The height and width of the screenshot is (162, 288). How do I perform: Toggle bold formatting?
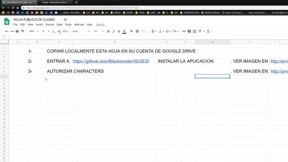point(108,31)
